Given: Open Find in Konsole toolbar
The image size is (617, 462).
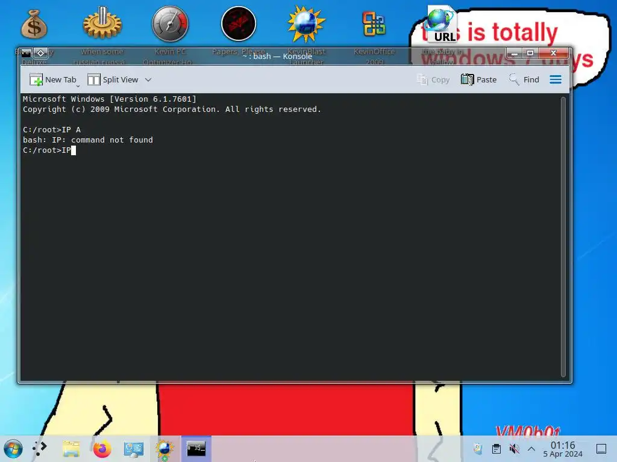Looking at the screenshot, I should tap(524, 80).
